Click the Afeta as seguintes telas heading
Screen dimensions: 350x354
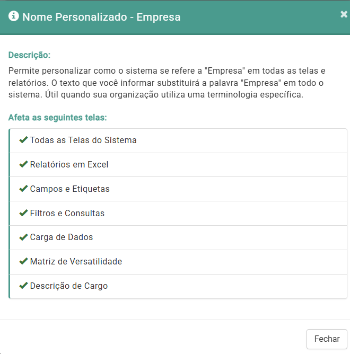[x=58, y=117]
